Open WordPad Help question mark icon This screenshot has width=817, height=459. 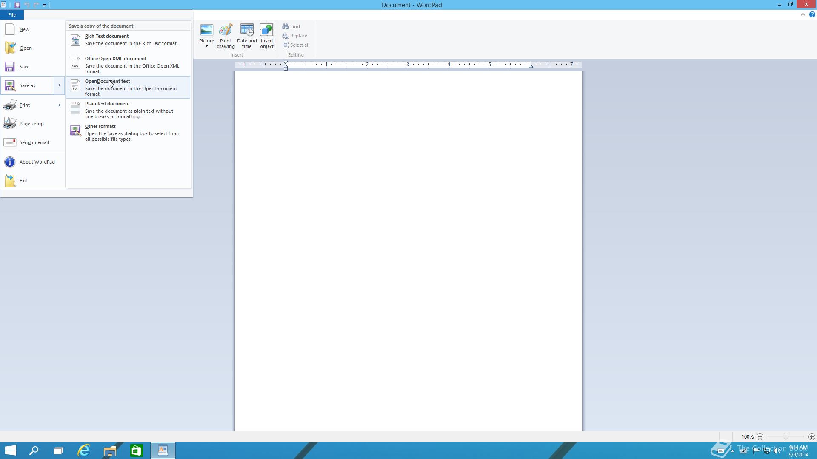(812, 14)
